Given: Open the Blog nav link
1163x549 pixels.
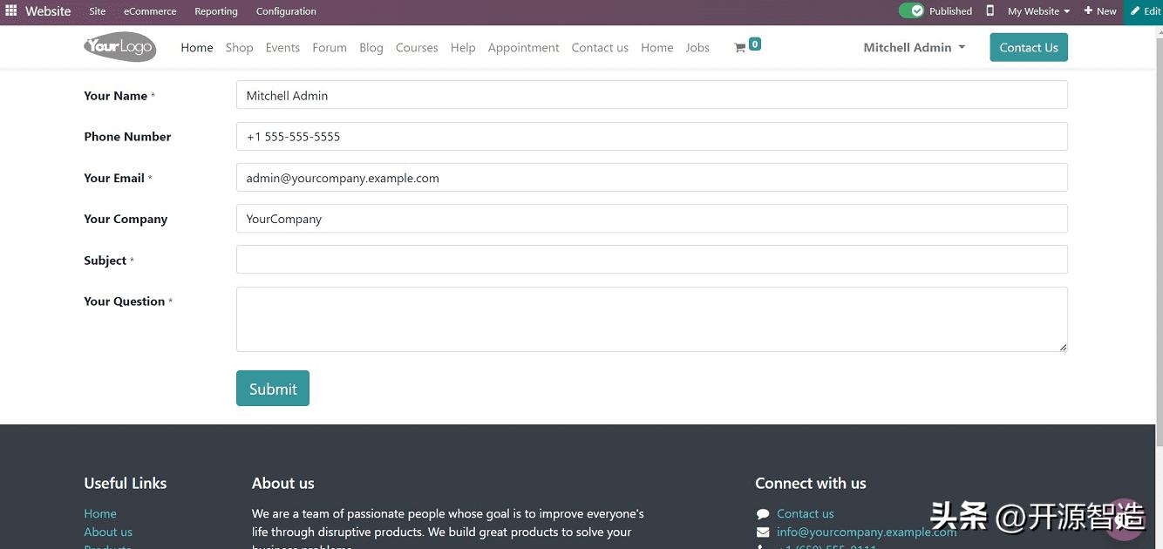Looking at the screenshot, I should click(x=371, y=48).
